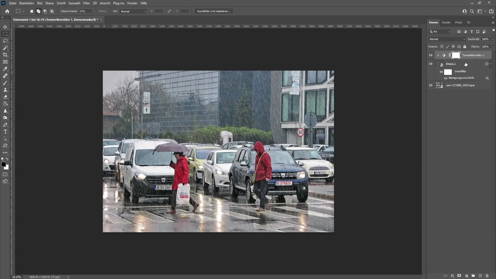Open the Blendmodus dropdown for Normal
The image size is (496, 279).
[x=447, y=39]
